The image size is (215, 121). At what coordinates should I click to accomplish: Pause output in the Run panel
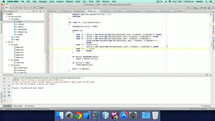tap(4, 85)
